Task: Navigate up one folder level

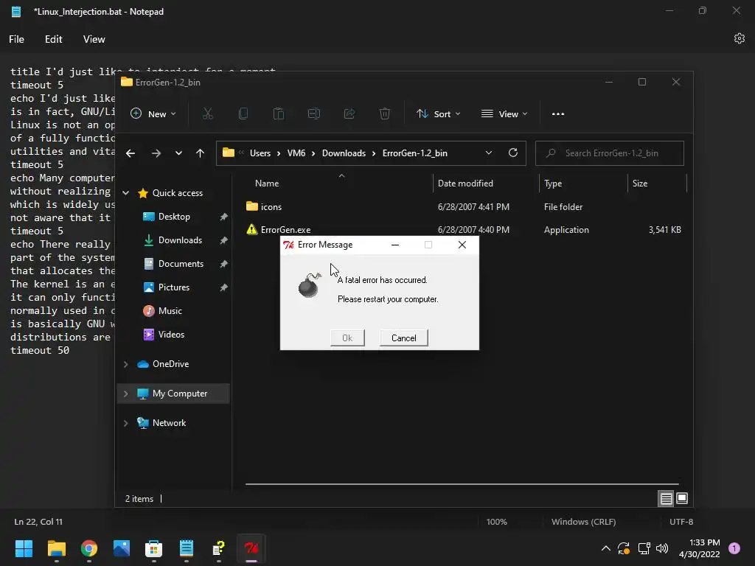Action: point(200,153)
